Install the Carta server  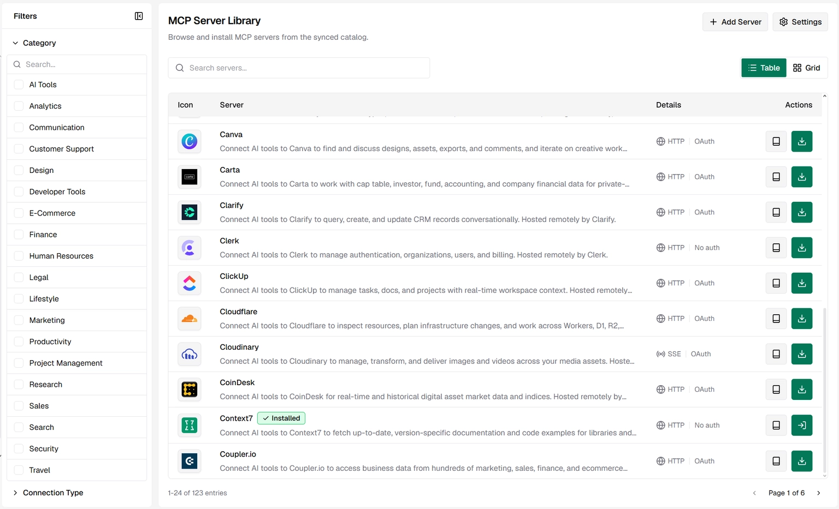click(801, 177)
